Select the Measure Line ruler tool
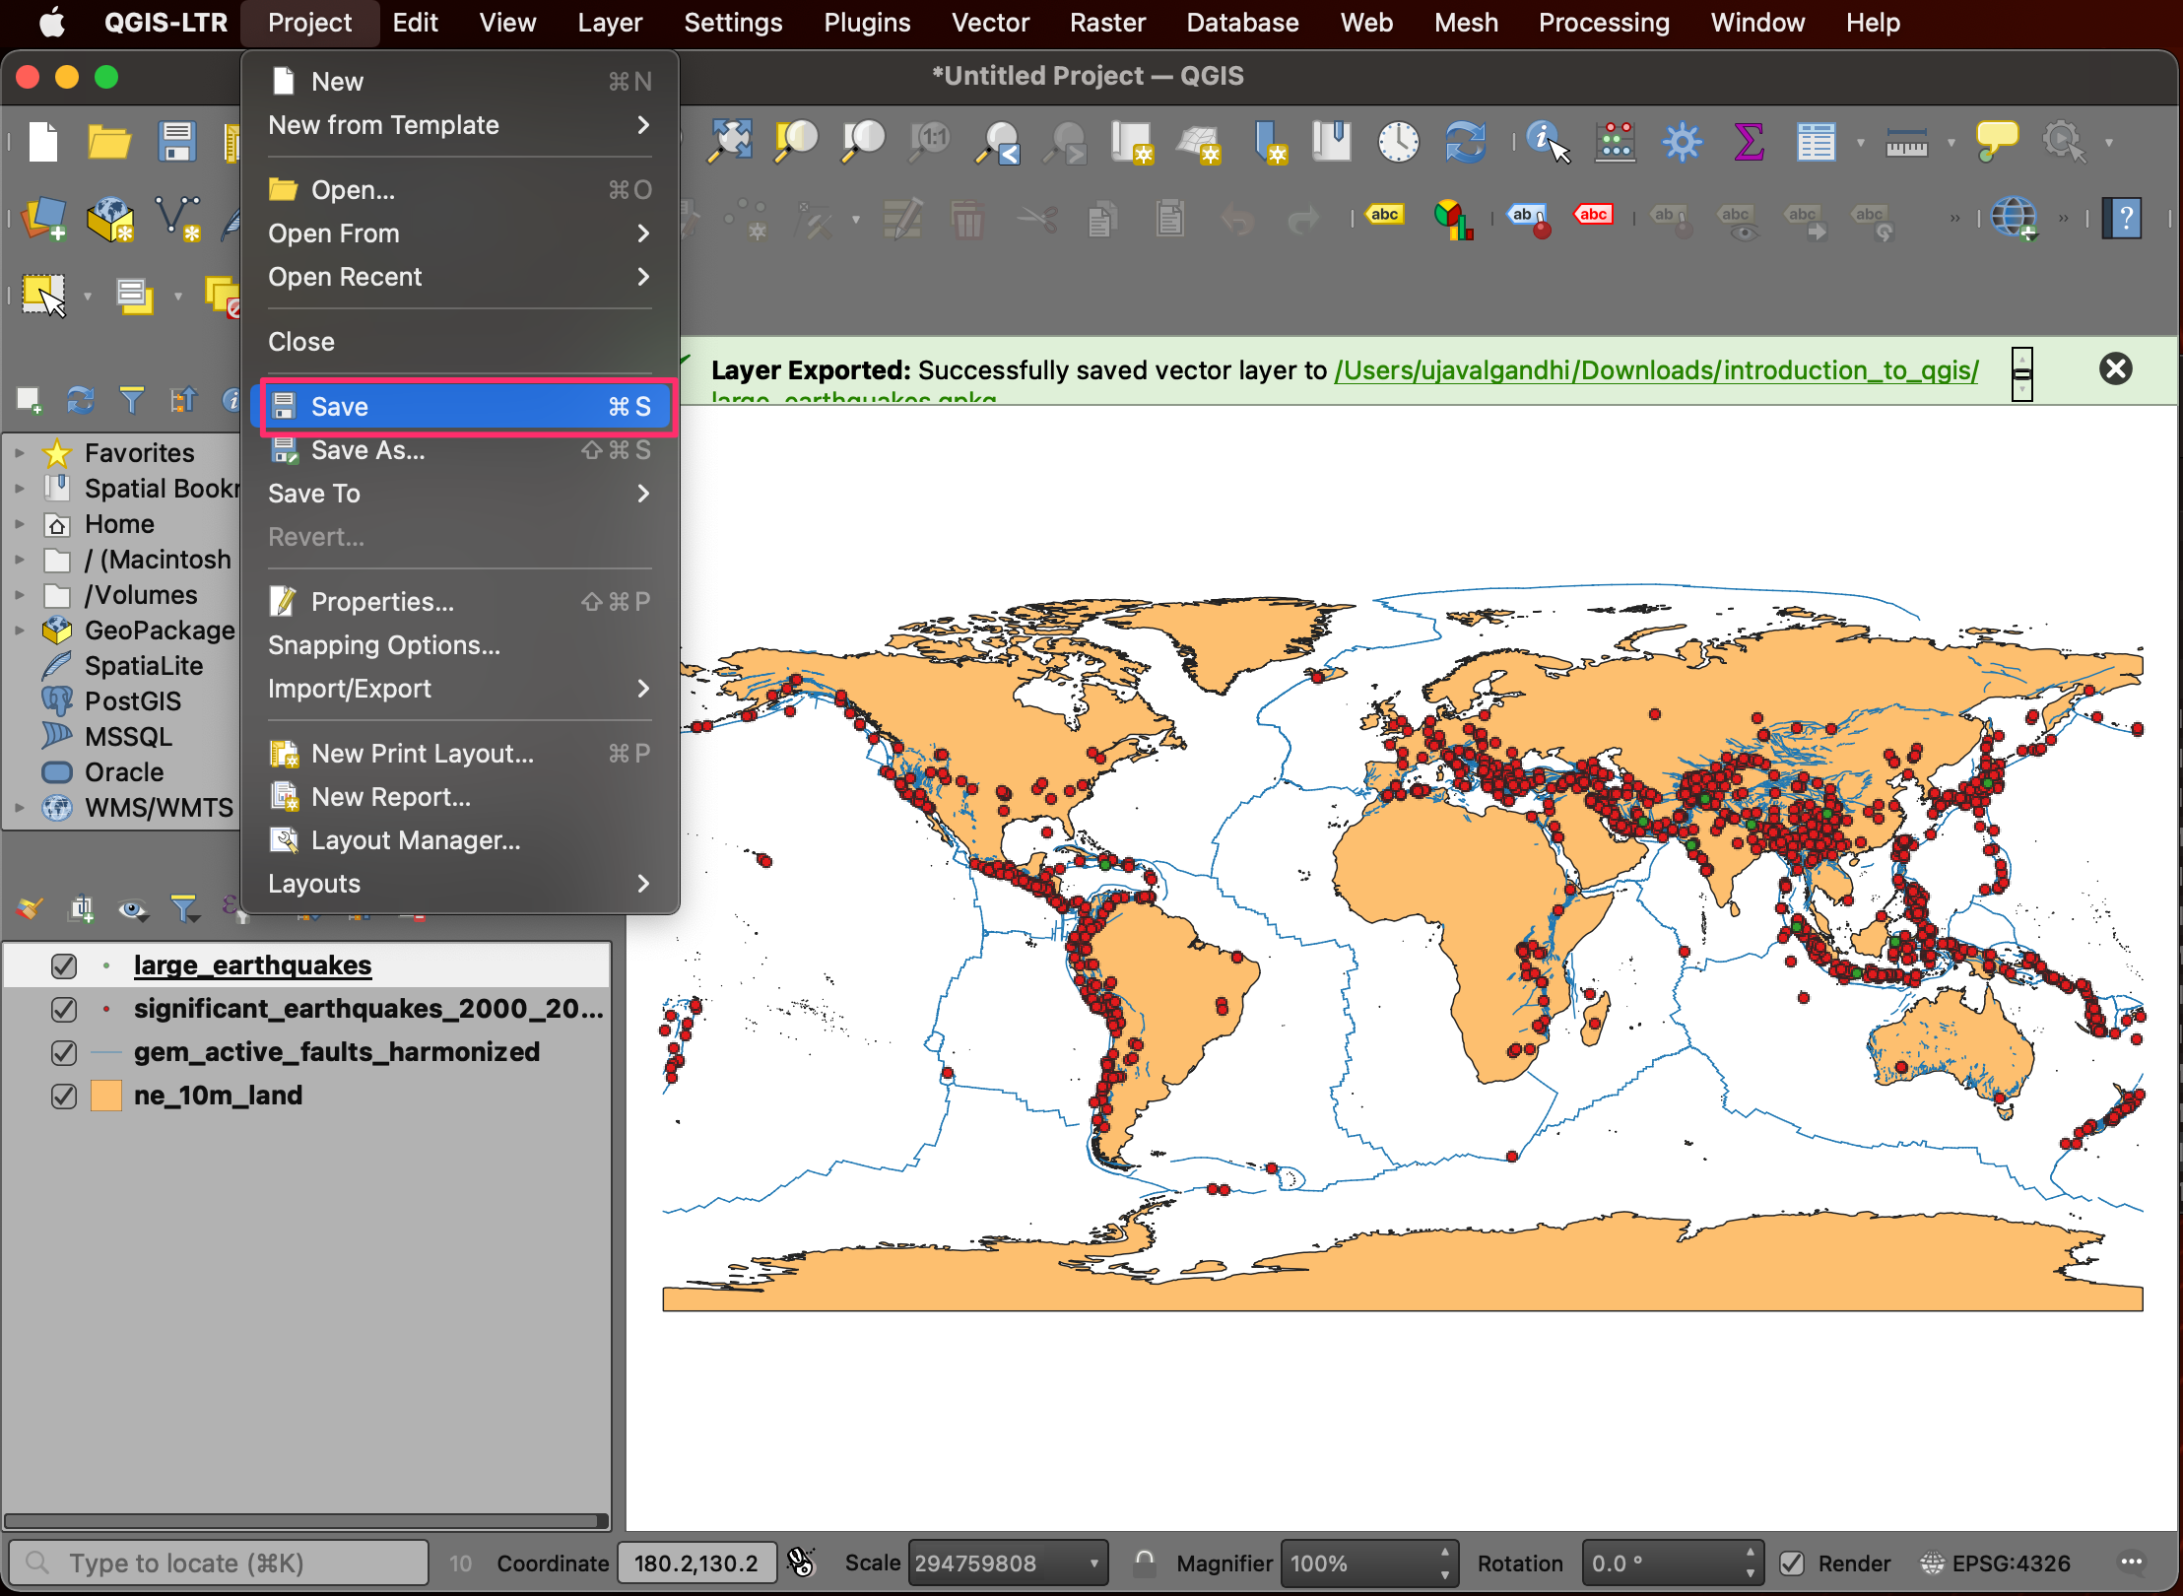Viewport: 2183px width, 1596px height. pos(1906,144)
